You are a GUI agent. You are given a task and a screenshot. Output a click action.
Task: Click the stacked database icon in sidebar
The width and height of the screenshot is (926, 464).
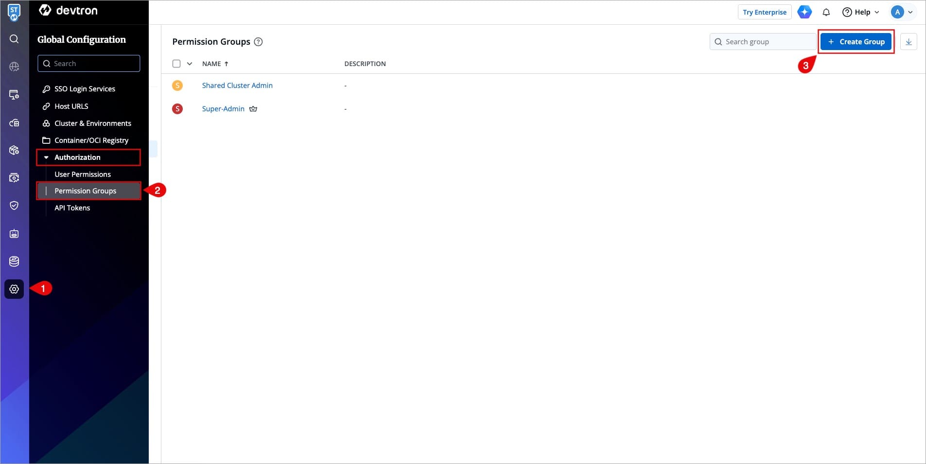(x=14, y=261)
